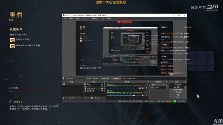Toggle 工作室模式 studio mode button
The image size is (223, 125).
click(178, 92)
